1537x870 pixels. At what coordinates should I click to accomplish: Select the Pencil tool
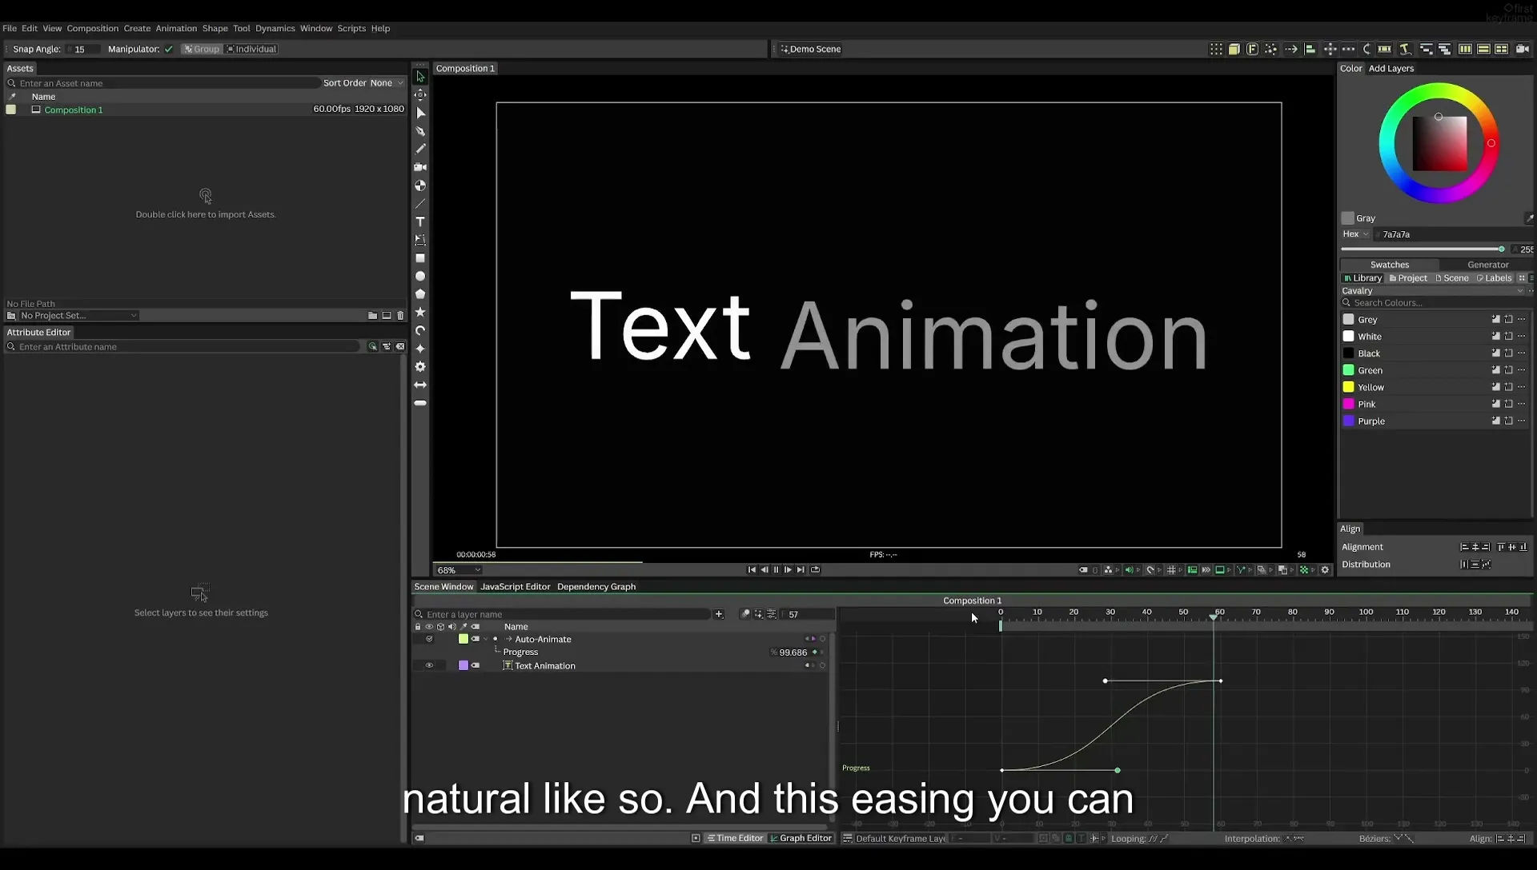pos(420,149)
